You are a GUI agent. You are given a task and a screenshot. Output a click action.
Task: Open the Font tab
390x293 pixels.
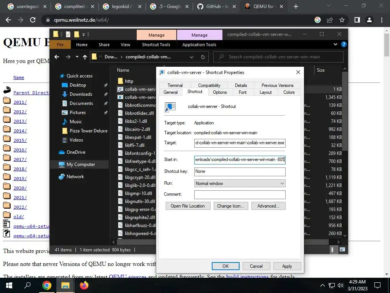pyautogui.click(x=243, y=92)
